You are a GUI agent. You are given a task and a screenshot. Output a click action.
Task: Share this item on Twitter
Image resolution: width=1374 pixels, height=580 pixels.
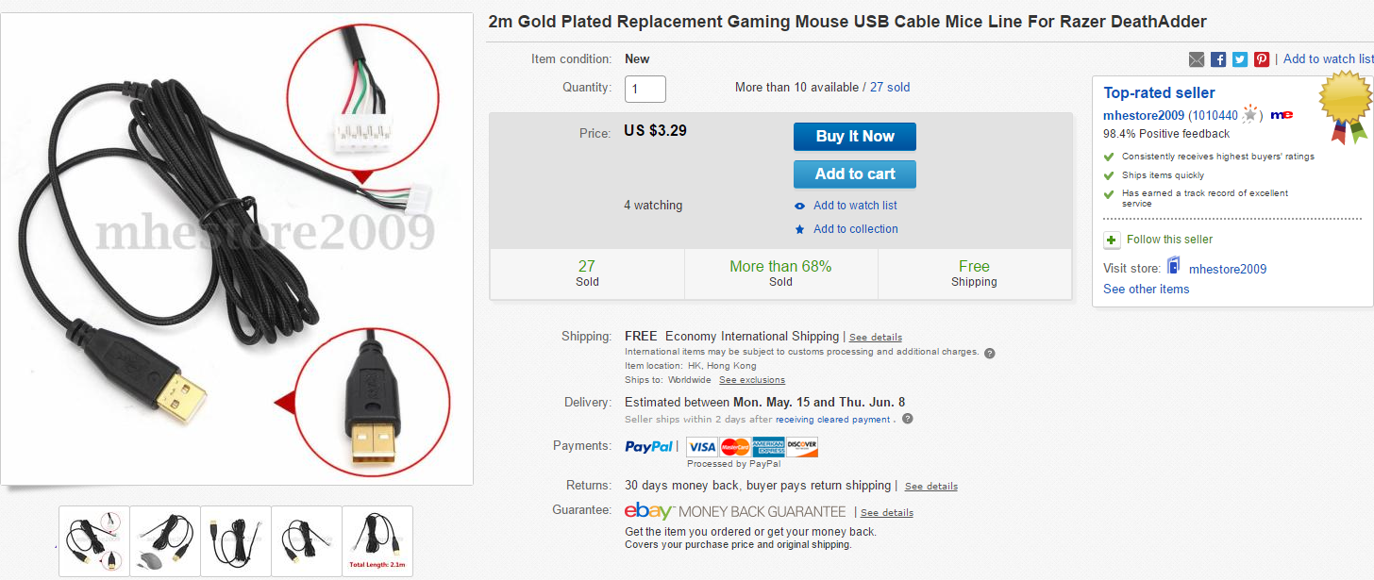[x=1240, y=59]
